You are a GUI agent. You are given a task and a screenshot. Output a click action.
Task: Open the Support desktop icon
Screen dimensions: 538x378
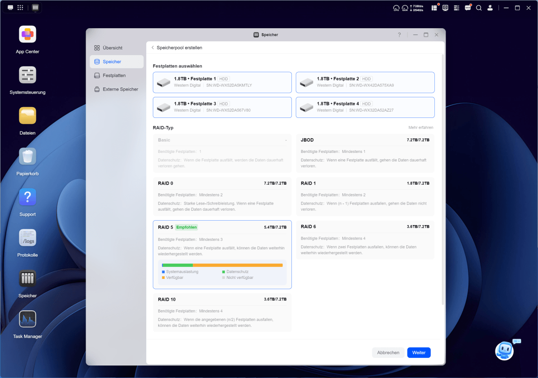[27, 197]
